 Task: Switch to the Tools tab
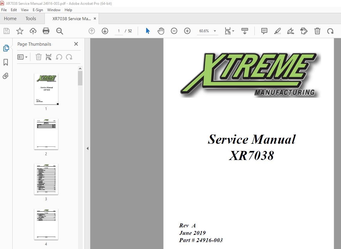30,18
